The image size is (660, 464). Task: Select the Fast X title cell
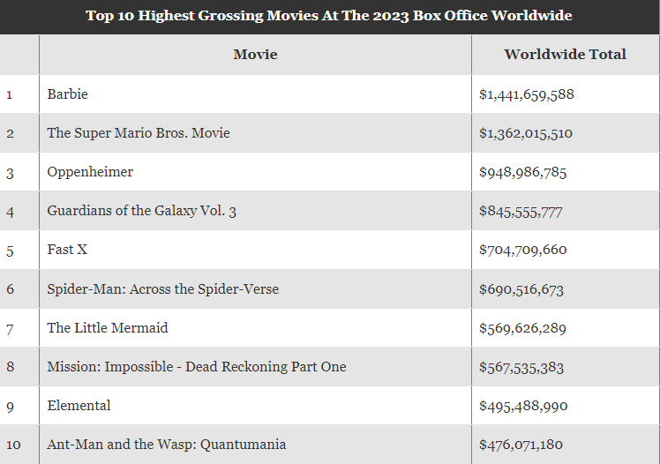tap(67, 250)
